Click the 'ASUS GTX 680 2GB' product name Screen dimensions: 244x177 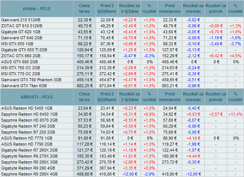(19, 62)
